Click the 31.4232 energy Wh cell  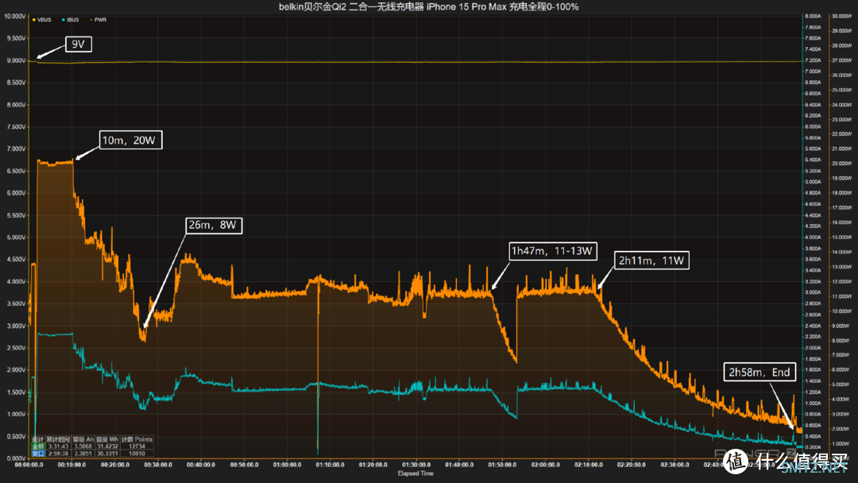(x=107, y=446)
